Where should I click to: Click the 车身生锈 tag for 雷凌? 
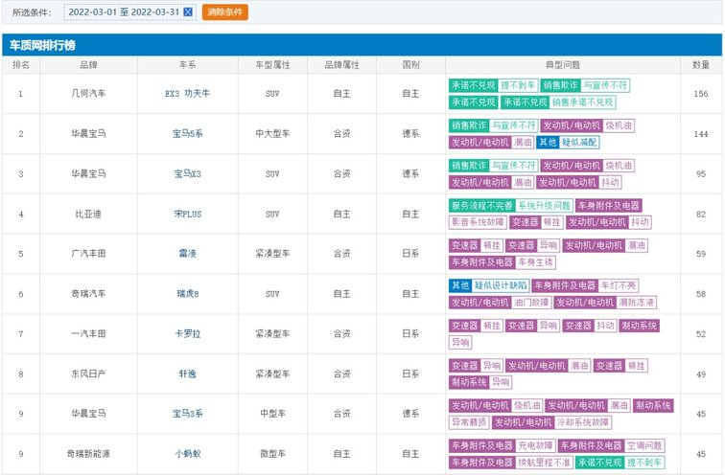[x=535, y=262]
